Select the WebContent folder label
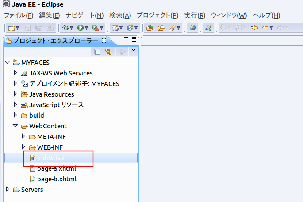 click(x=48, y=126)
